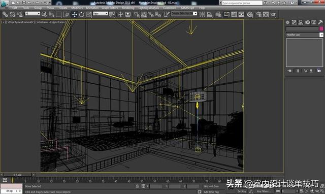Open the reference coordinate system 'View' dropdown
Screen dimensions: 325x194
point(101,14)
